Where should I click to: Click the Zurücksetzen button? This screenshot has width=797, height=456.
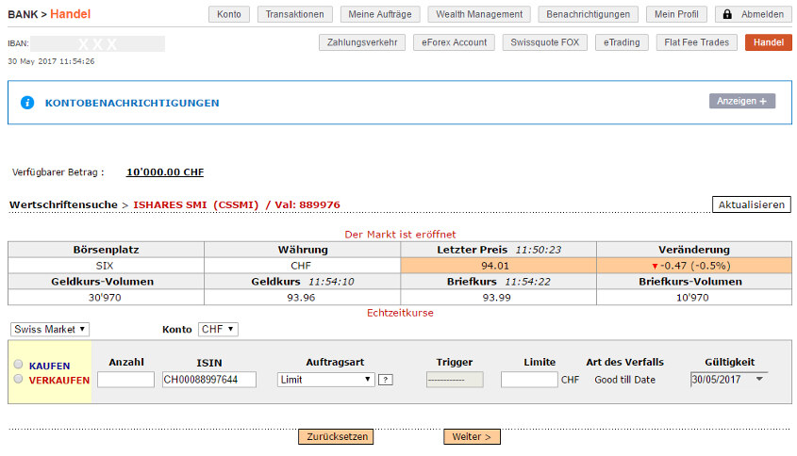click(x=335, y=436)
